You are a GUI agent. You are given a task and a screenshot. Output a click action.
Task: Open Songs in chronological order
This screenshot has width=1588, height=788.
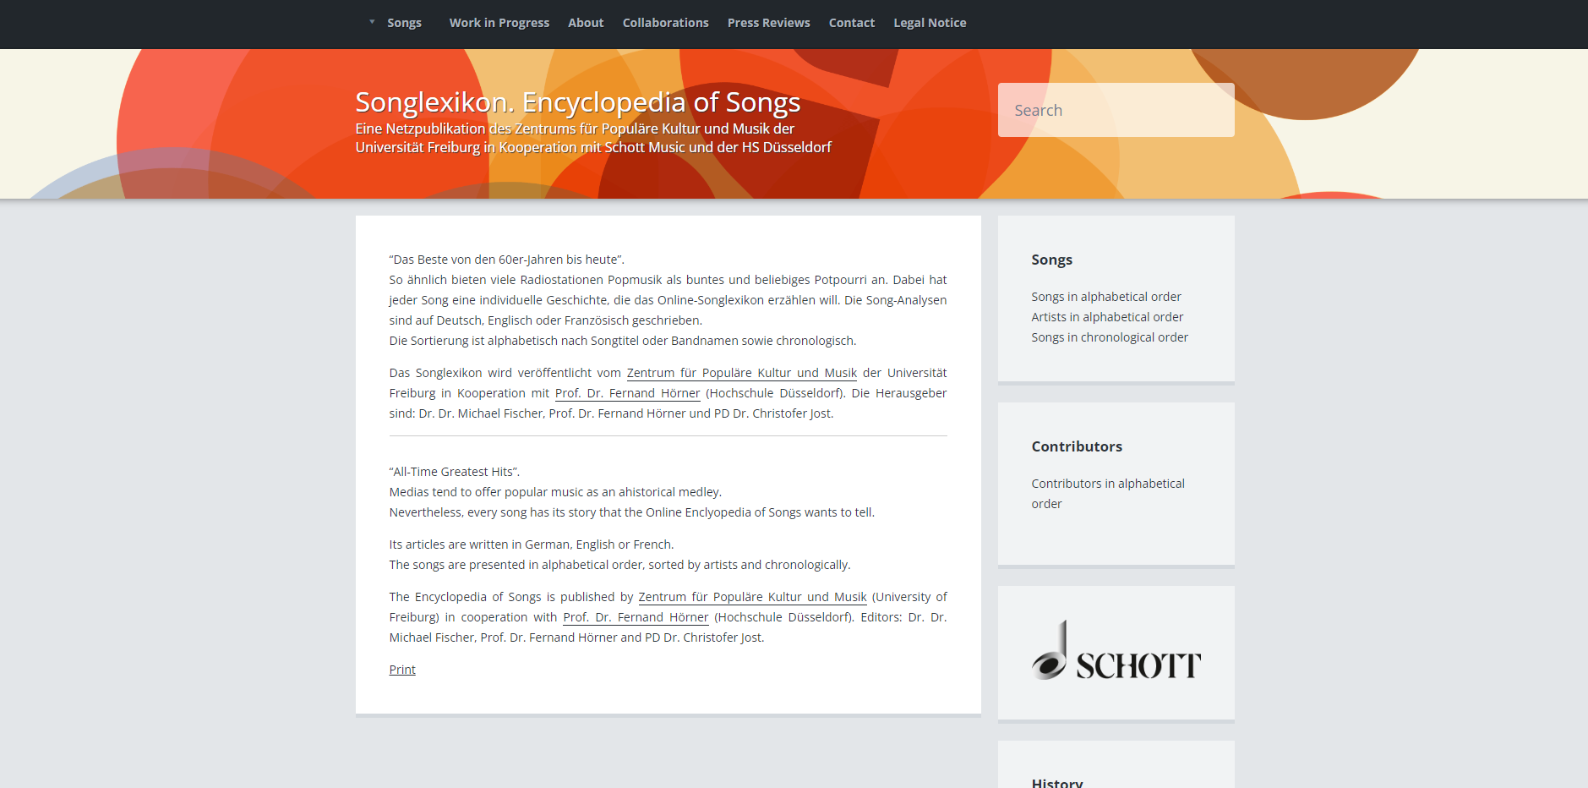(x=1109, y=337)
